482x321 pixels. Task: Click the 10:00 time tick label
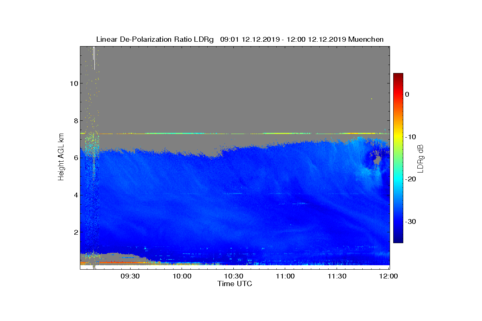click(x=182, y=276)
